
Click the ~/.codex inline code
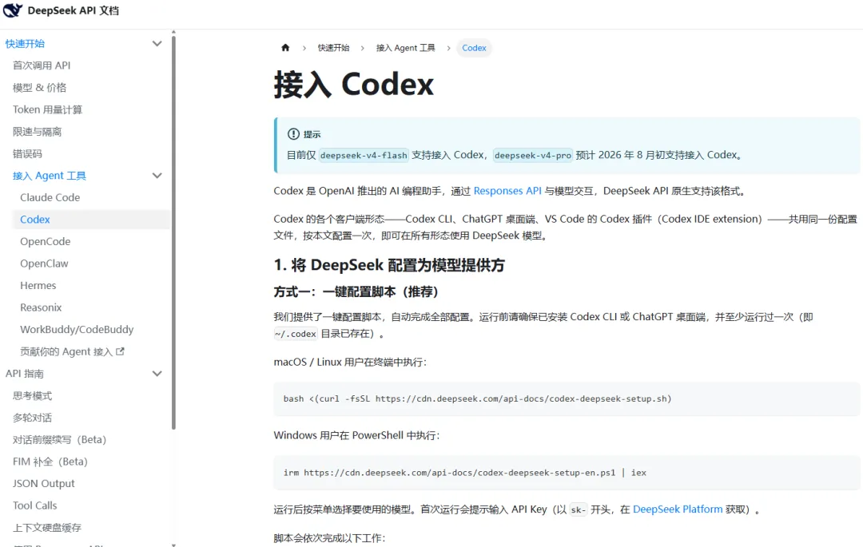[x=296, y=334]
